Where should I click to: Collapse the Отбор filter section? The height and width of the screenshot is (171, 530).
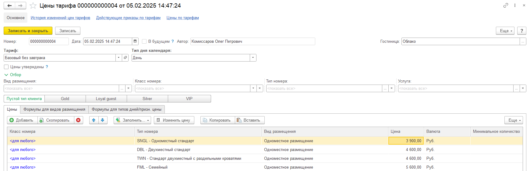pyautogui.click(x=6, y=75)
